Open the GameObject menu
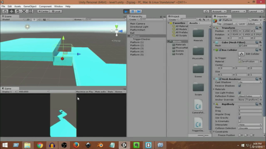 click(30, 6)
